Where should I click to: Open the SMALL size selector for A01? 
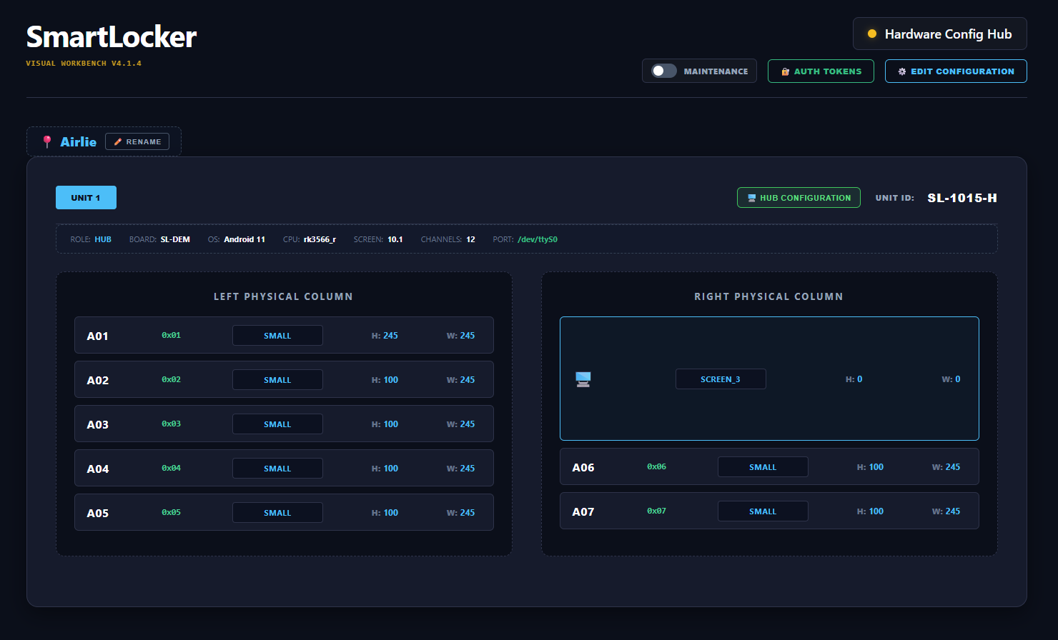[277, 336]
